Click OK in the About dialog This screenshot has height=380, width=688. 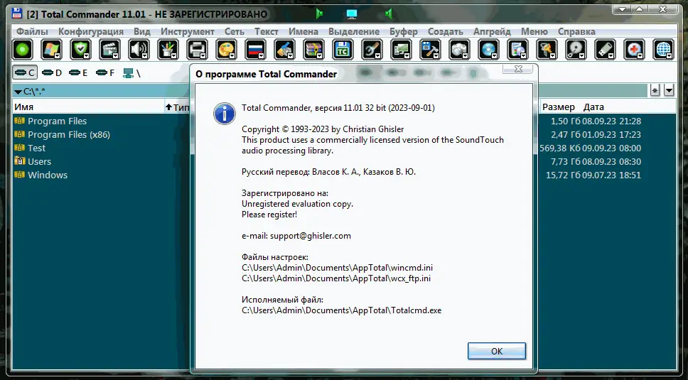coord(497,351)
